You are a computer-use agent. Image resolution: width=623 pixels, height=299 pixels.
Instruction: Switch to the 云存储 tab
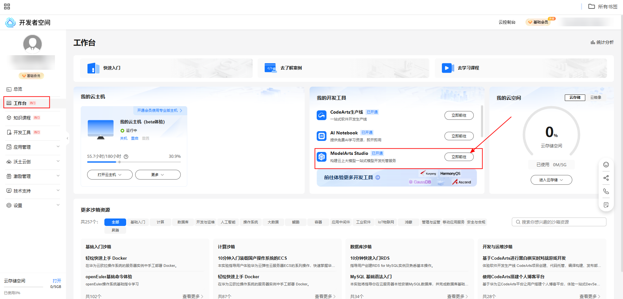(x=575, y=97)
